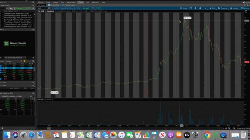This screenshot has height=140, width=250.
Task: Open the chart symbol selector dropdown
Action: tap(49, 8)
